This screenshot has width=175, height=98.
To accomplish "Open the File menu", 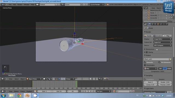I will point(10,5).
